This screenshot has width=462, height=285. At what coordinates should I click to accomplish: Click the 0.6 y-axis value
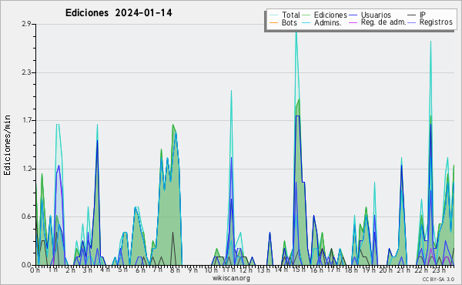click(x=26, y=216)
